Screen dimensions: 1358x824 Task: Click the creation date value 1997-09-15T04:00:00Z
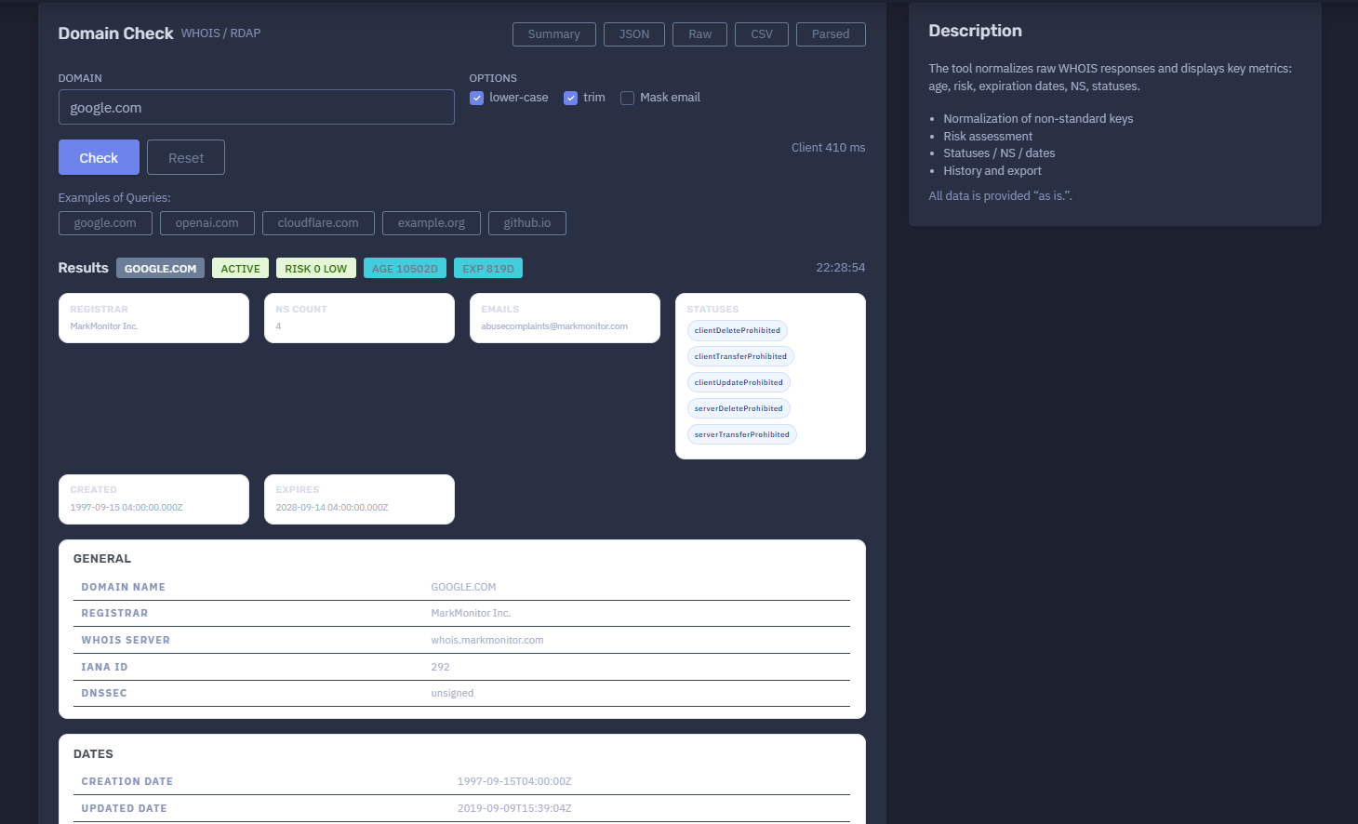click(x=514, y=781)
